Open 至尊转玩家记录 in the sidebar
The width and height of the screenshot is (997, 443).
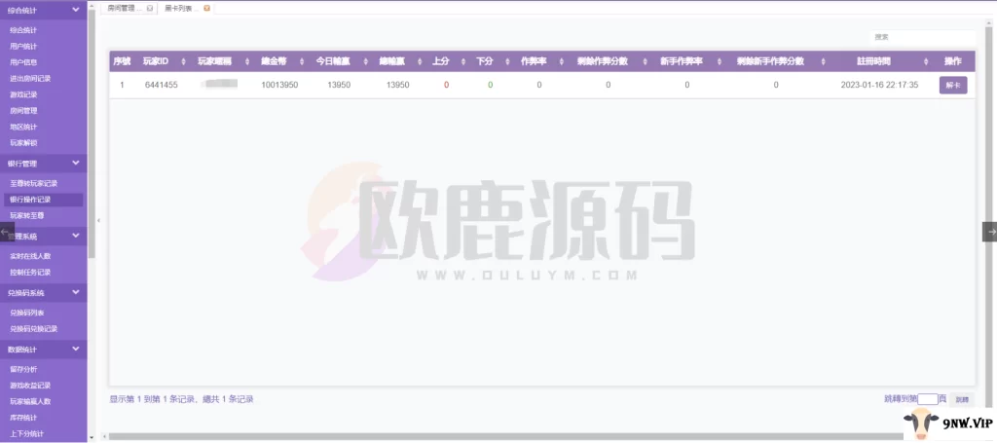click(34, 183)
